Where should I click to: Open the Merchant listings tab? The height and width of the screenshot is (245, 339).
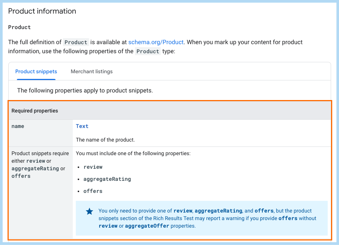(x=92, y=71)
